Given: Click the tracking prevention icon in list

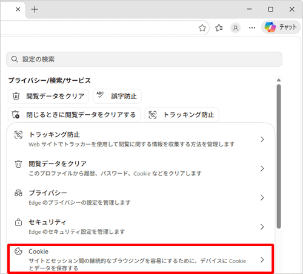Looking at the screenshot, I should 18,135.
